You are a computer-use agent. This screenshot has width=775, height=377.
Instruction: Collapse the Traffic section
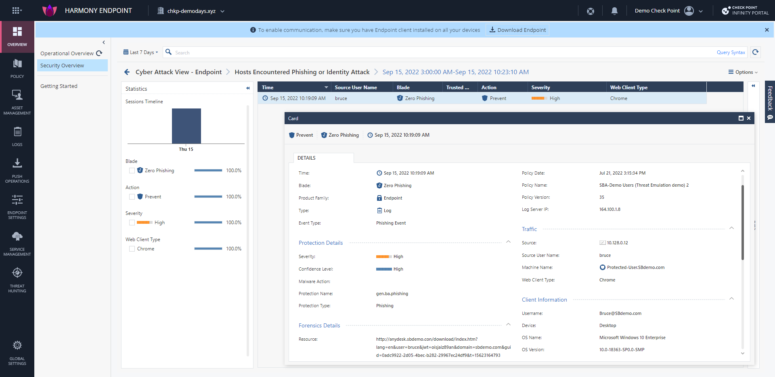pos(731,228)
